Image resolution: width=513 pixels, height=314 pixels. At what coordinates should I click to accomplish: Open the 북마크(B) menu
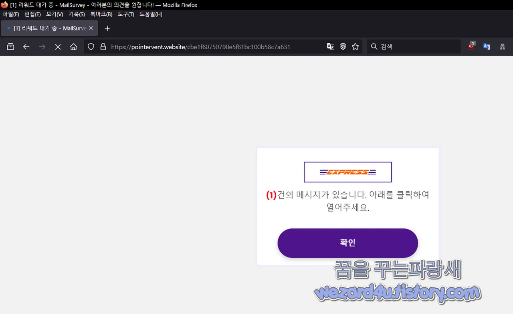(101, 14)
